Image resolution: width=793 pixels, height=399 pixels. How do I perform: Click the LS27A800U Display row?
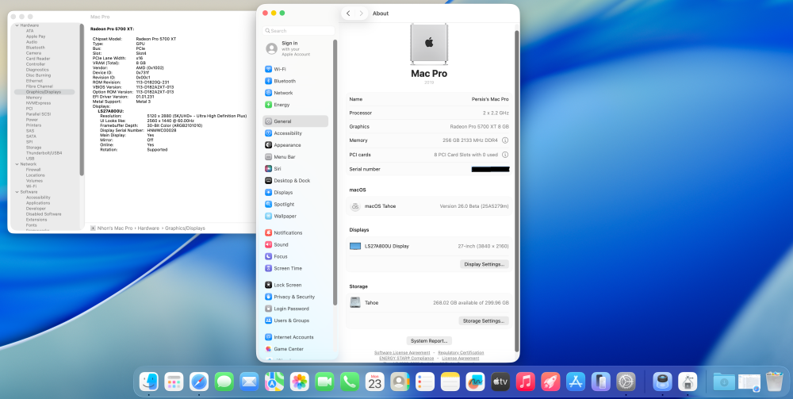pyautogui.click(x=429, y=246)
